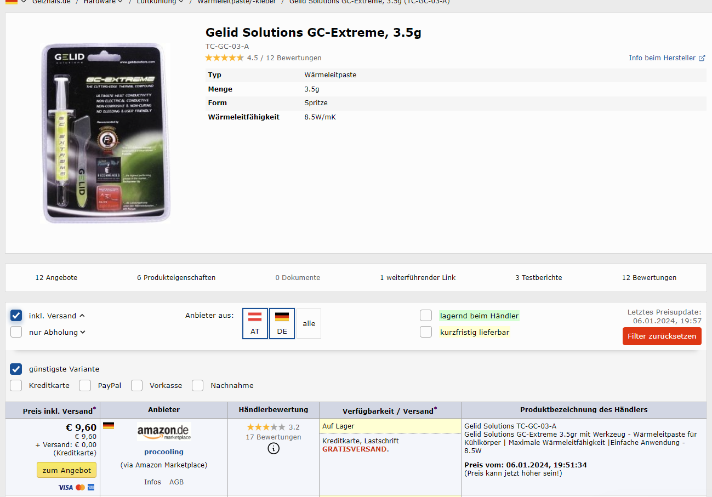Open the 12 Bewertungen tab in the section bar
Screen dimensions: 712x497
649,278
